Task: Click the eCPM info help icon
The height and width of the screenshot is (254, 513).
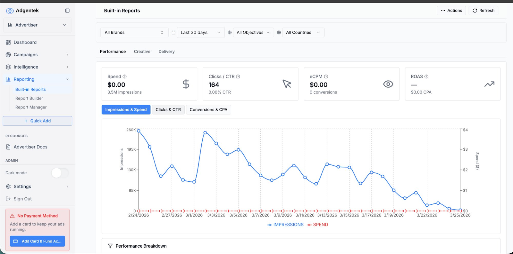Action: pyautogui.click(x=326, y=76)
